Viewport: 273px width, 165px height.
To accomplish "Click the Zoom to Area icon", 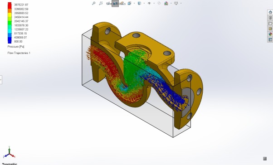I will coord(101,3).
